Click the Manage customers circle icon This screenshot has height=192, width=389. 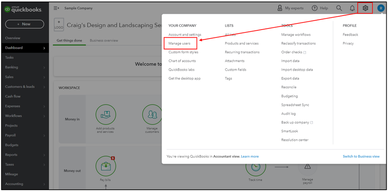pos(152,114)
